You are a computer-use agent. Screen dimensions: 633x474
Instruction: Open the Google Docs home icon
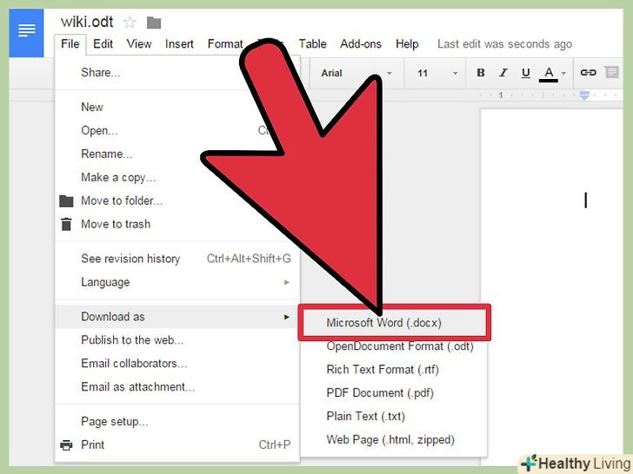[26, 33]
